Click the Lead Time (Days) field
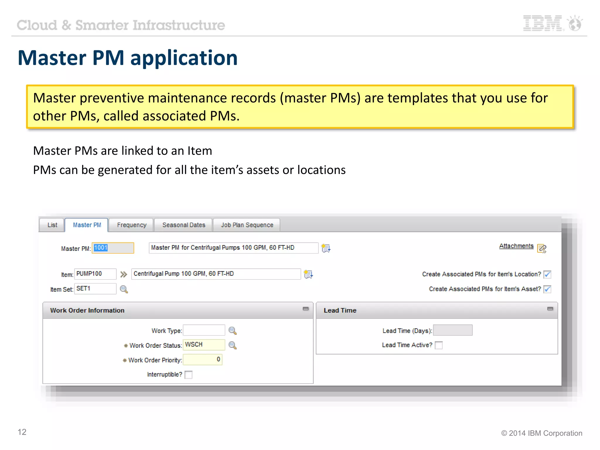Screen dimensions: 600x450 tap(453, 330)
